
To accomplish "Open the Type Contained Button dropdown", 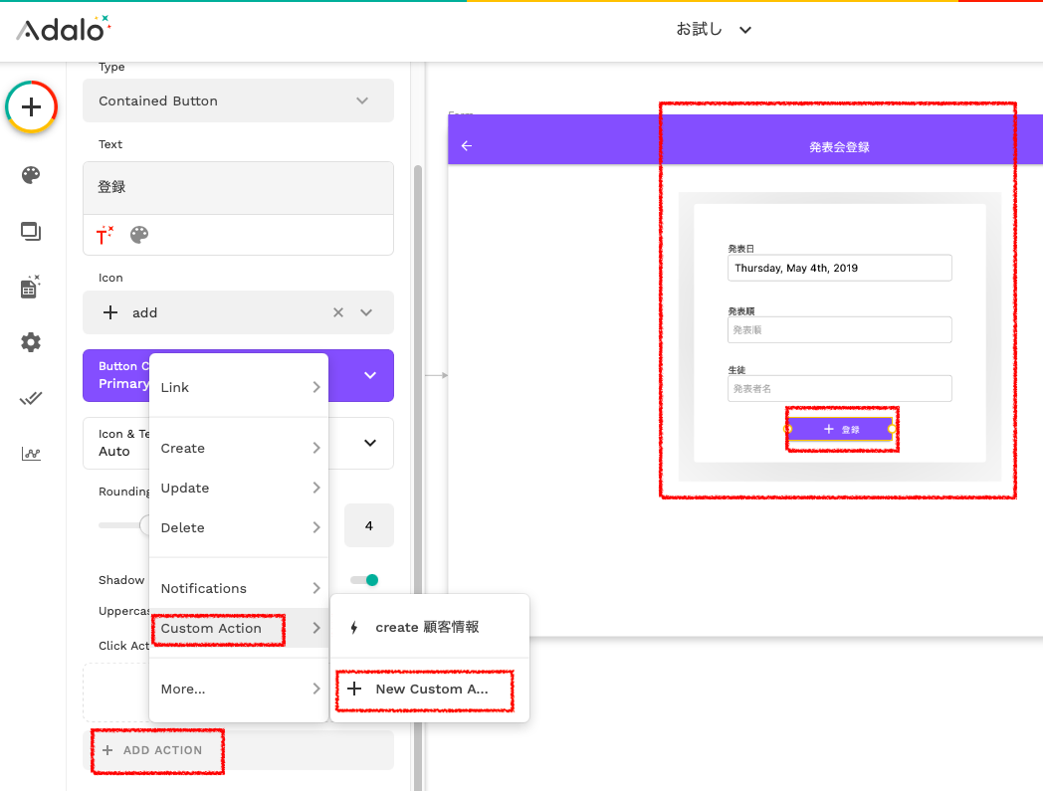I will tap(238, 100).
